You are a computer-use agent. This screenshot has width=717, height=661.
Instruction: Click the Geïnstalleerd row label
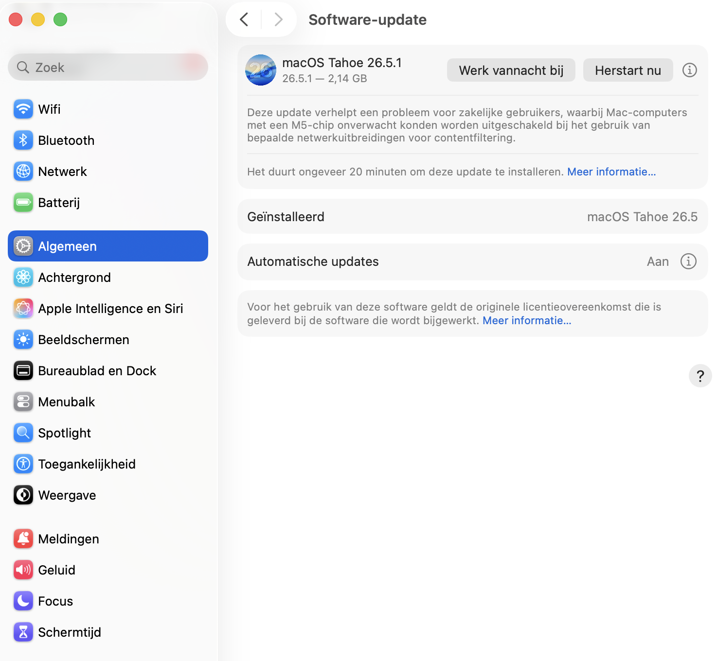(x=286, y=216)
